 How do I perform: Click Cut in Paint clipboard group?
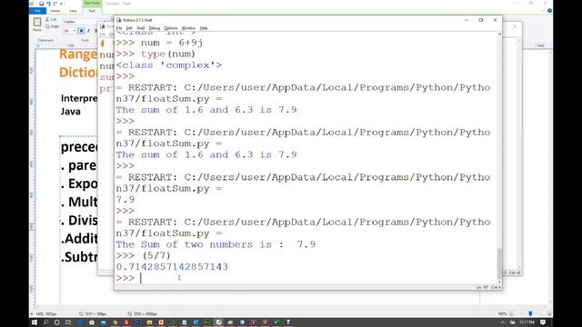(x=51, y=19)
